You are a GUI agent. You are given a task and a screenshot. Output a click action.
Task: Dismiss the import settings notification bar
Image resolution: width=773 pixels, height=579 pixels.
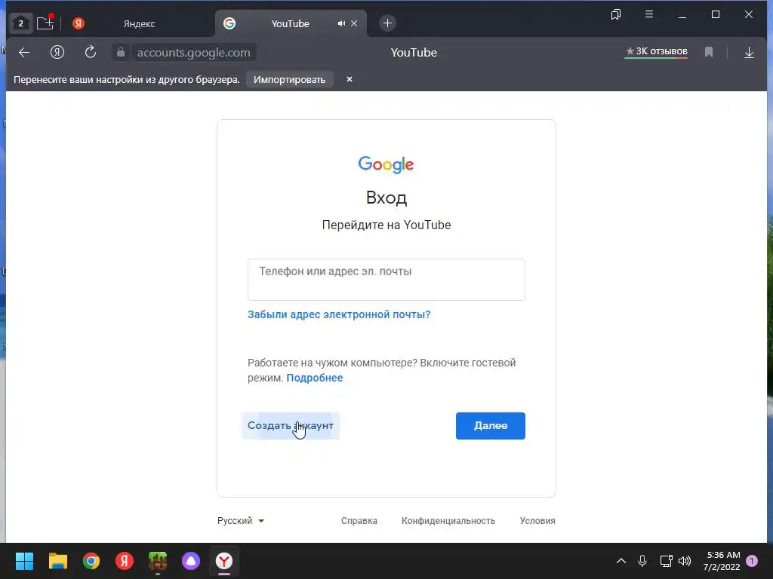pyautogui.click(x=349, y=79)
